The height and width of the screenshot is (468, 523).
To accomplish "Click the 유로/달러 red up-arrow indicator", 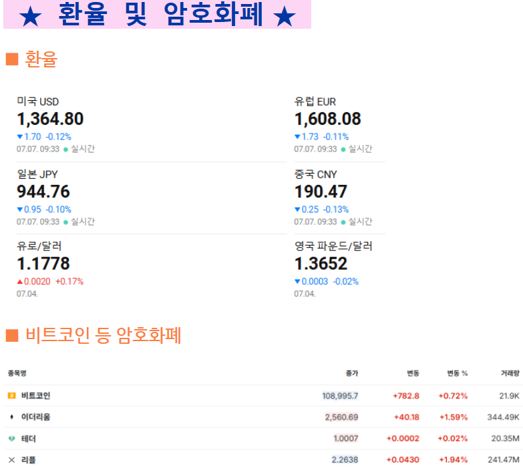I will pos(19,282).
